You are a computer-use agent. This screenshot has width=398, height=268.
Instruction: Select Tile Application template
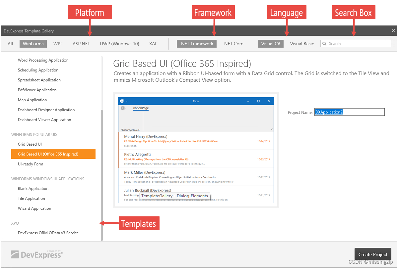32,199
